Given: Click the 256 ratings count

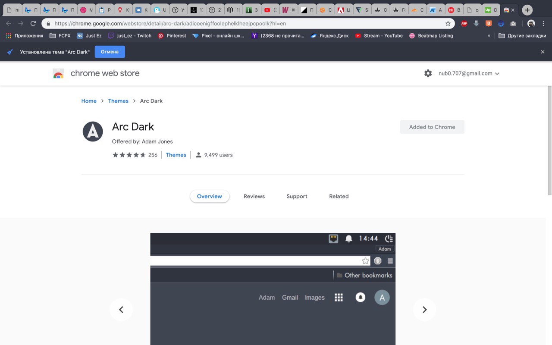Looking at the screenshot, I should [x=153, y=155].
